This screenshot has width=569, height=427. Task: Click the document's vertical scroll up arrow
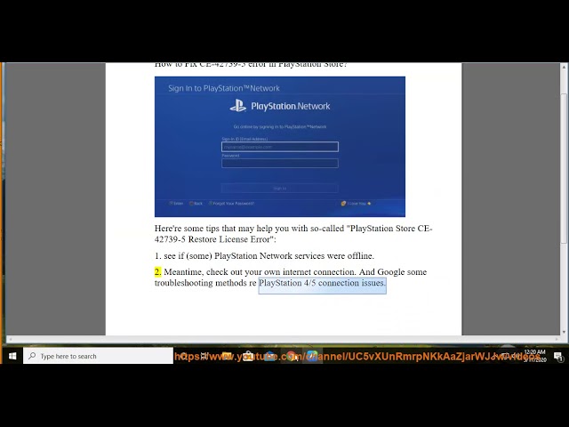564,68
